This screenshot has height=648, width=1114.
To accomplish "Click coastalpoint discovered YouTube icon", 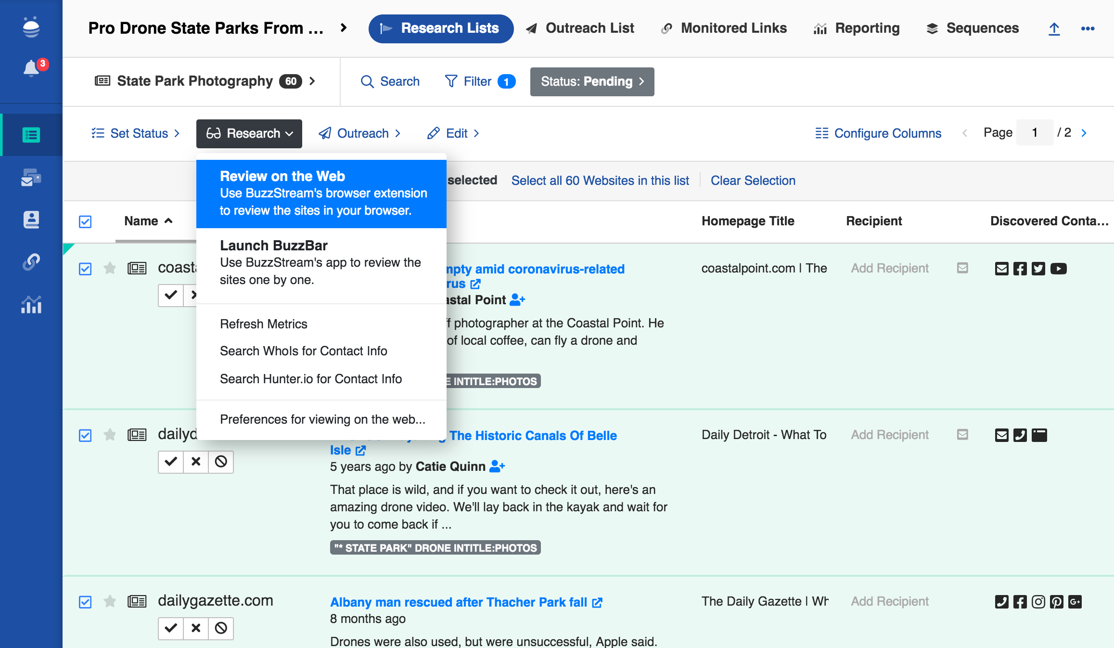I will [x=1058, y=269].
